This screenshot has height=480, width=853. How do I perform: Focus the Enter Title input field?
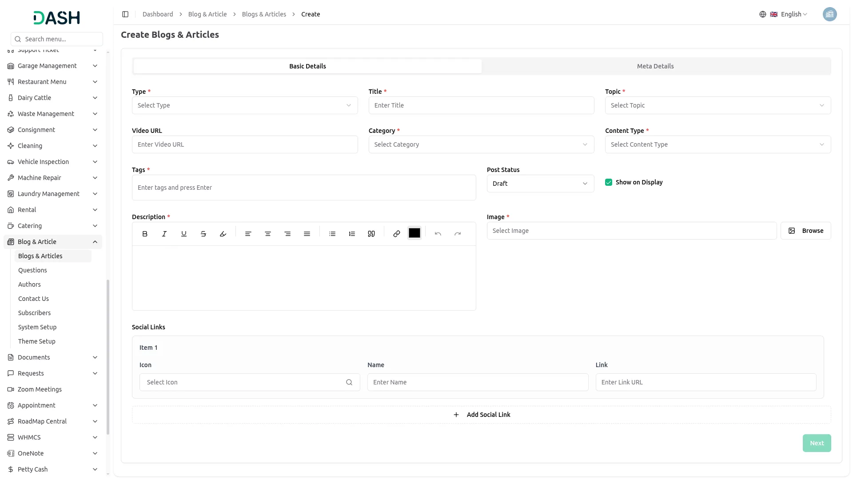(481, 105)
